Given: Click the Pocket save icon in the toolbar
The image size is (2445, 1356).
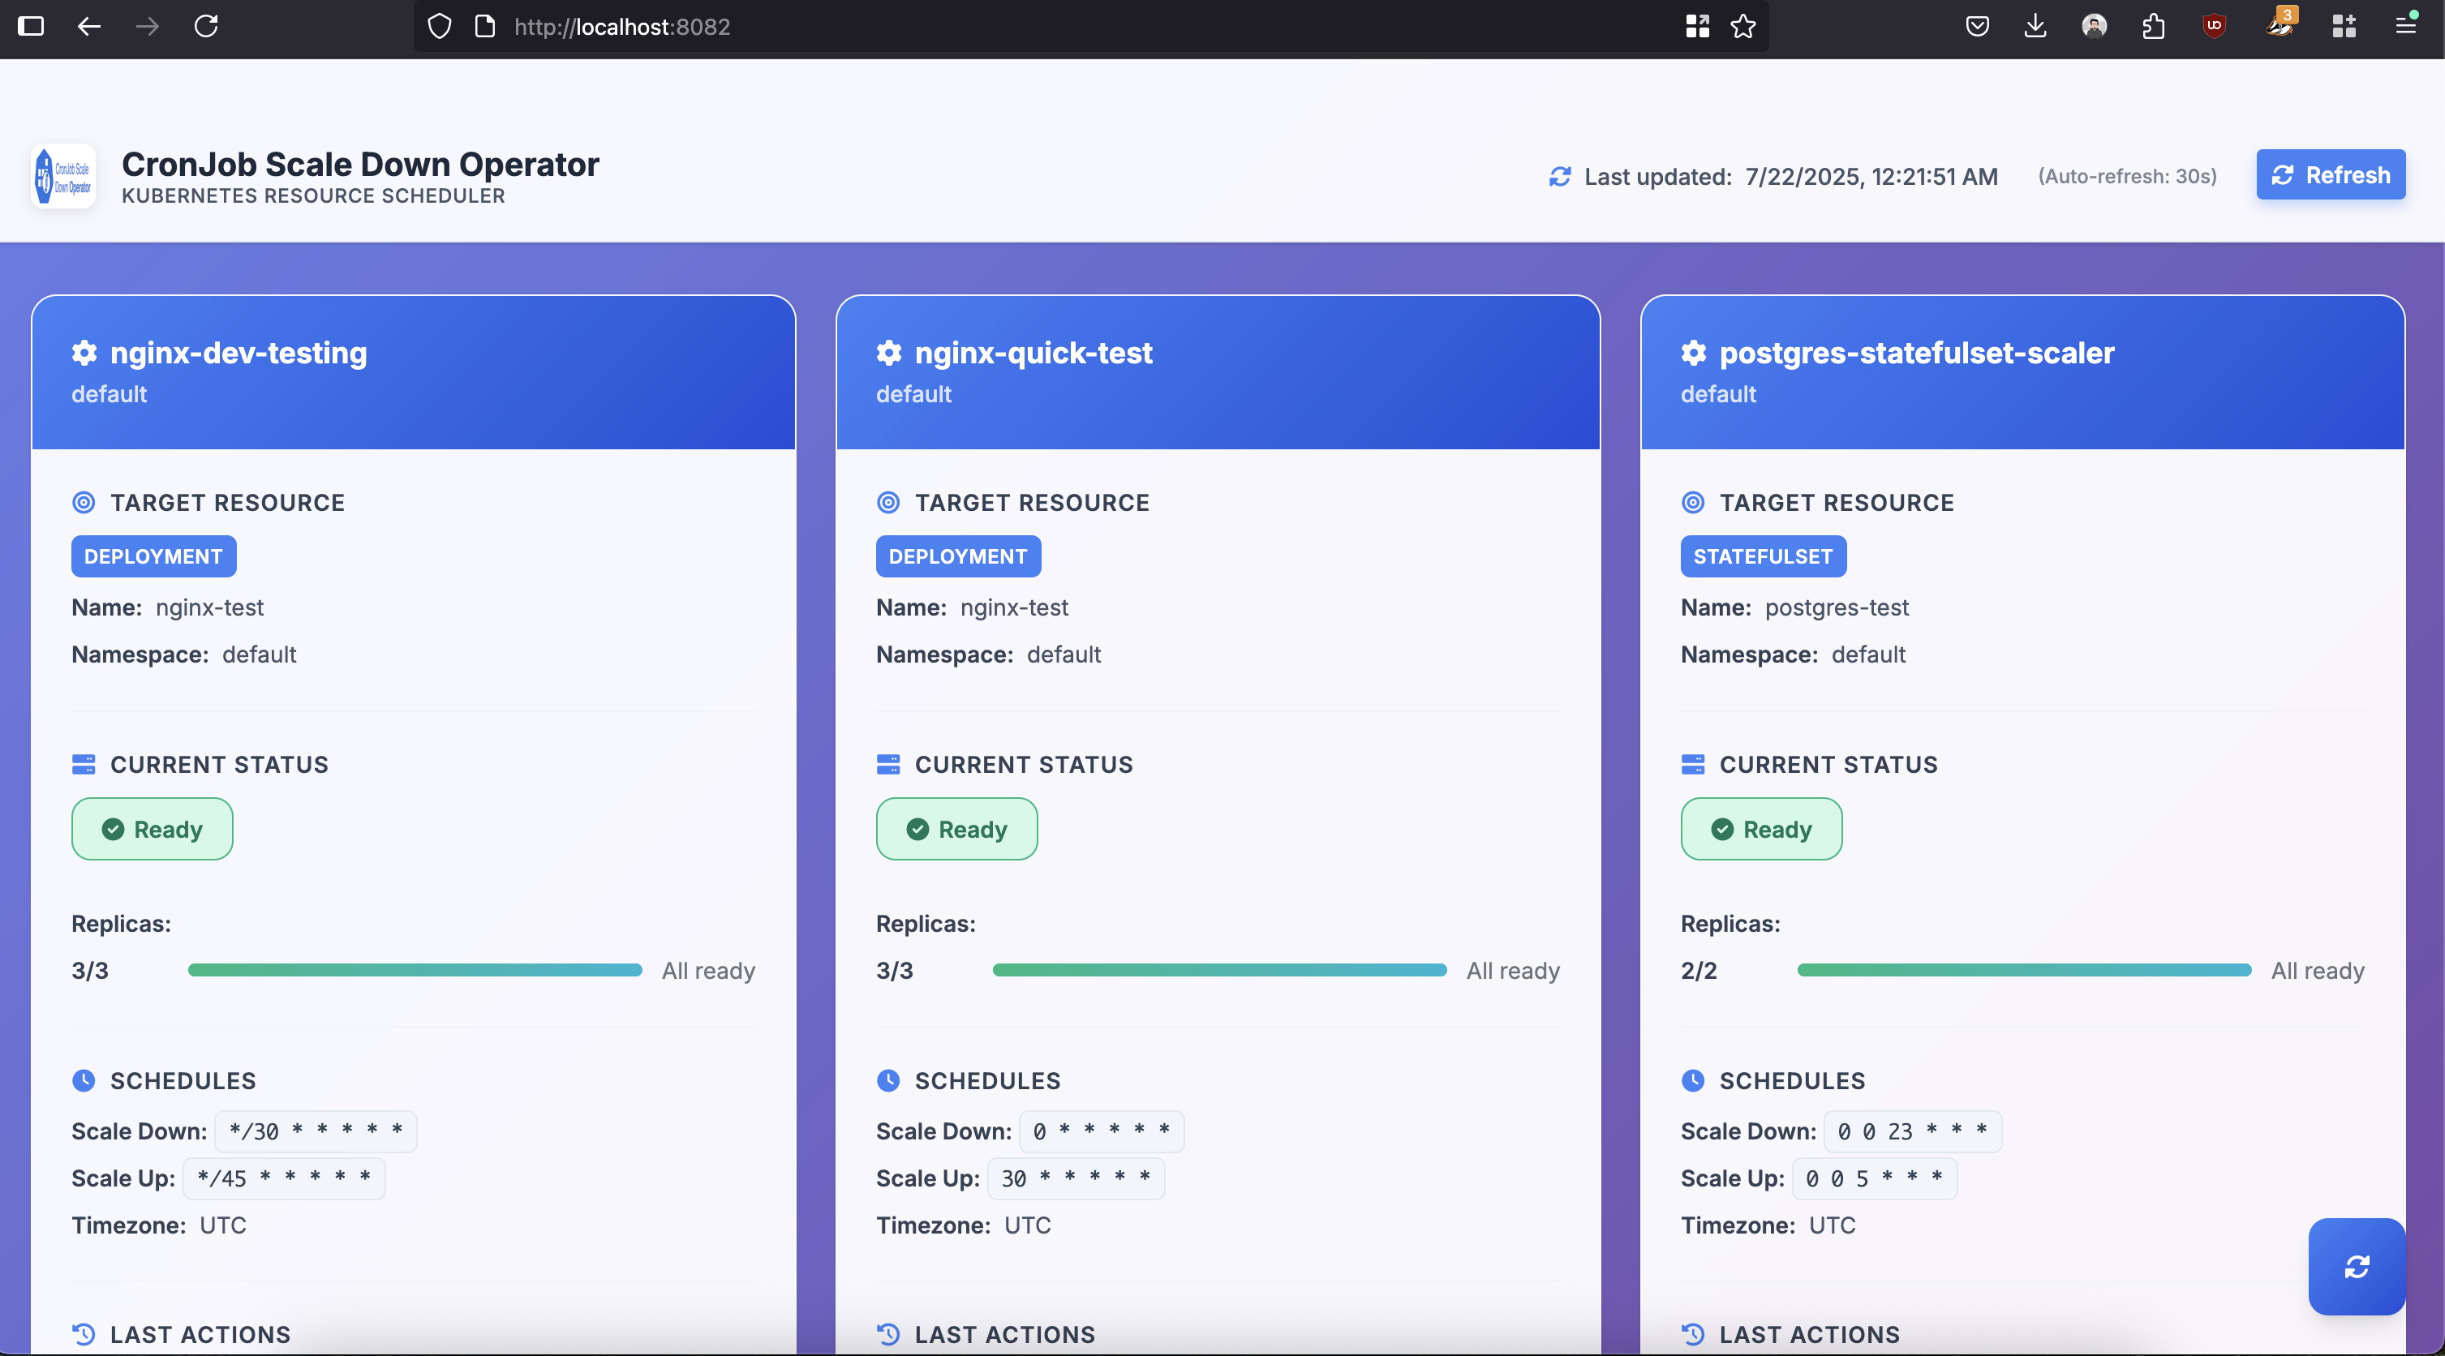Looking at the screenshot, I should tap(1976, 27).
